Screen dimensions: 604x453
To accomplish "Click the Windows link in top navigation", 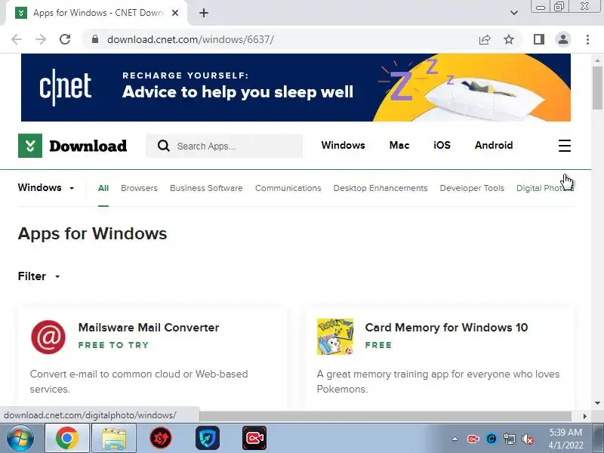I will coord(343,145).
